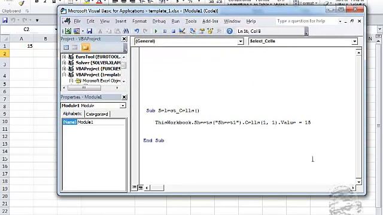Open Project Explorer via toolbar icon
This screenshot has width=383, height=215.
[193, 31]
